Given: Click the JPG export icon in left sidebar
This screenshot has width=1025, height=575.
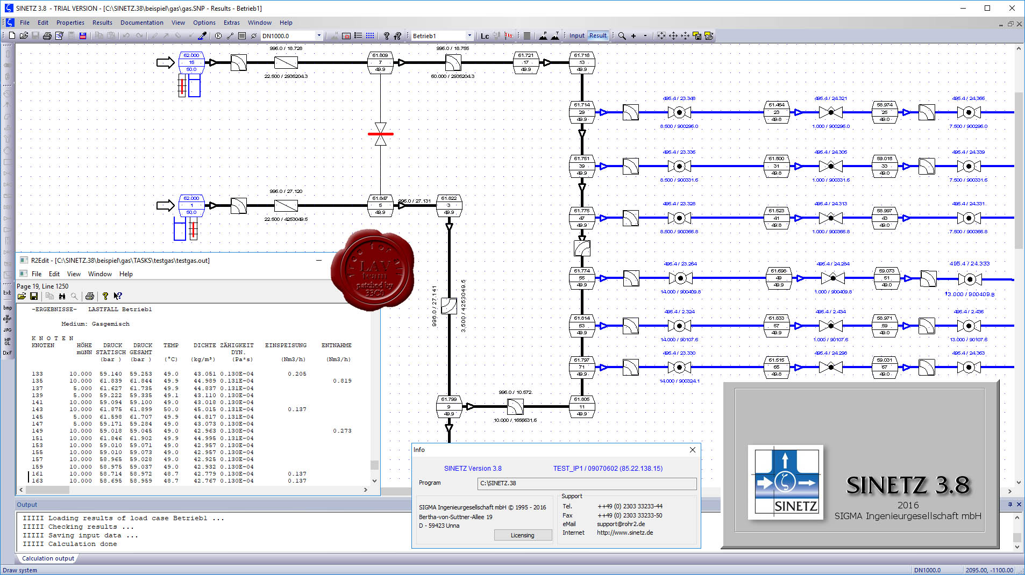Looking at the screenshot, I should (x=7, y=330).
